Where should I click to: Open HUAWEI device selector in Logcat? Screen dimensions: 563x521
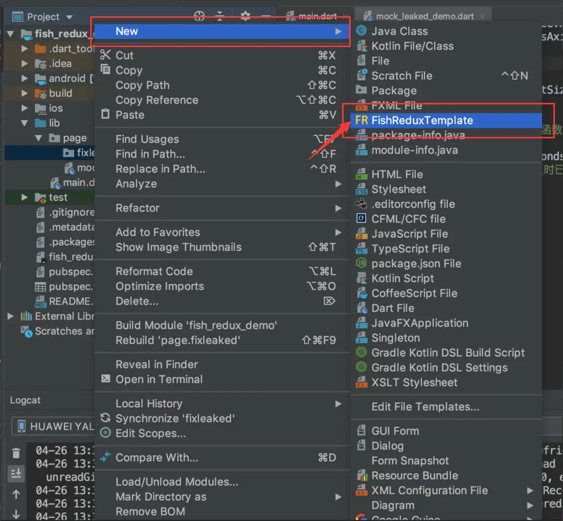[x=53, y=426]
